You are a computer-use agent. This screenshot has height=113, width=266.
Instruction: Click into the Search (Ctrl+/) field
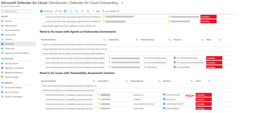[16, 11]
